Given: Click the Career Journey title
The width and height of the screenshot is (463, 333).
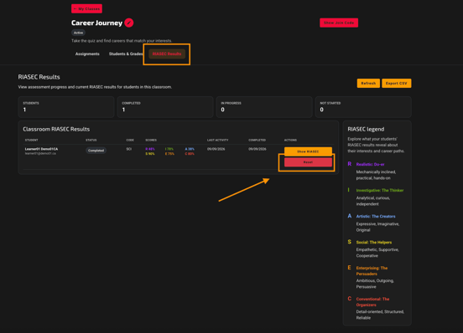Looking at the screenshot, I should coord(96,23).
